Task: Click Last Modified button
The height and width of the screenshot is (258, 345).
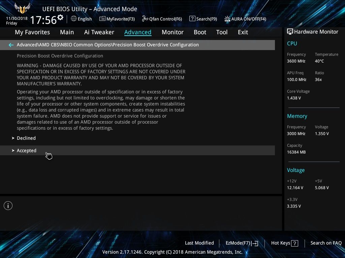Action: [199, 243]
